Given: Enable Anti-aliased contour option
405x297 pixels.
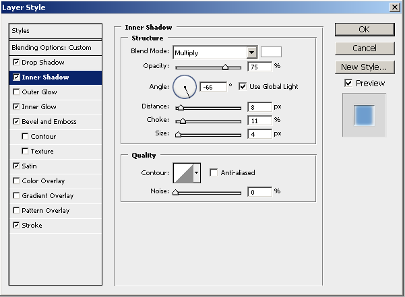Looking at the screenshot, I should (x=214, y=173).
